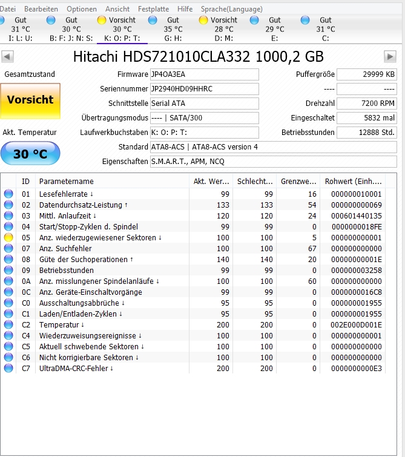The image size is (405, 457).
Task: Click the Hitachi HDS721010CLA332 disk title
Action: click(199, 56)
